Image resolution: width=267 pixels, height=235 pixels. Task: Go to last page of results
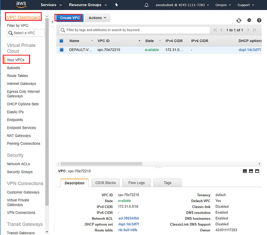pyautogui.click(x=254, y=30)
